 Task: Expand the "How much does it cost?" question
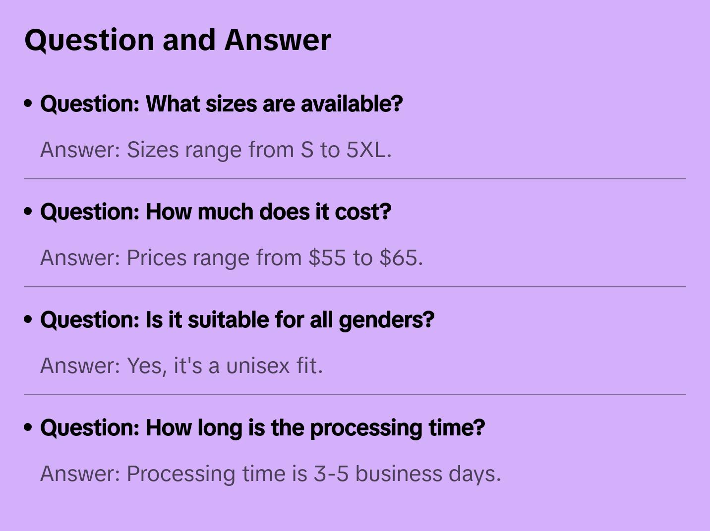[x=216, y=212]
